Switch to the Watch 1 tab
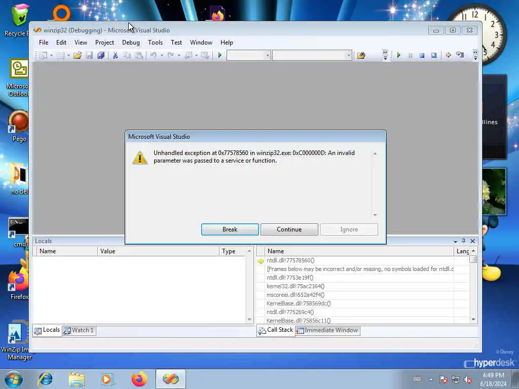519x389 pixels. [79, 330]
